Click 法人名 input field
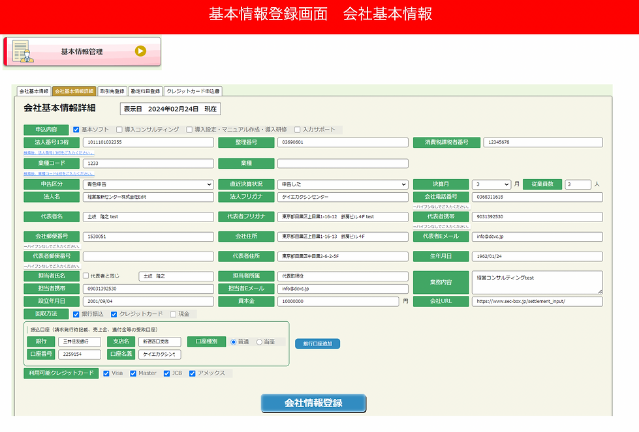639x432 pixels. click(x=148, y=197)
